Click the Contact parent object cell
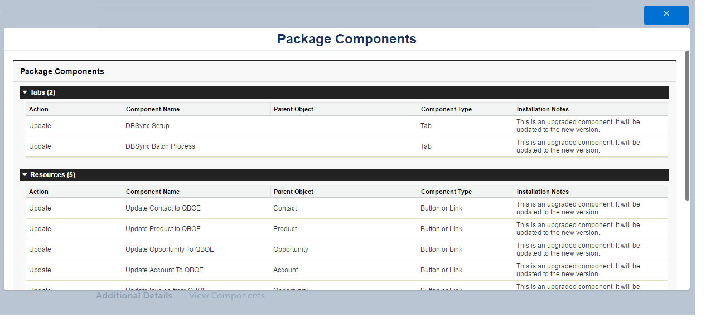 coord(285,208)
